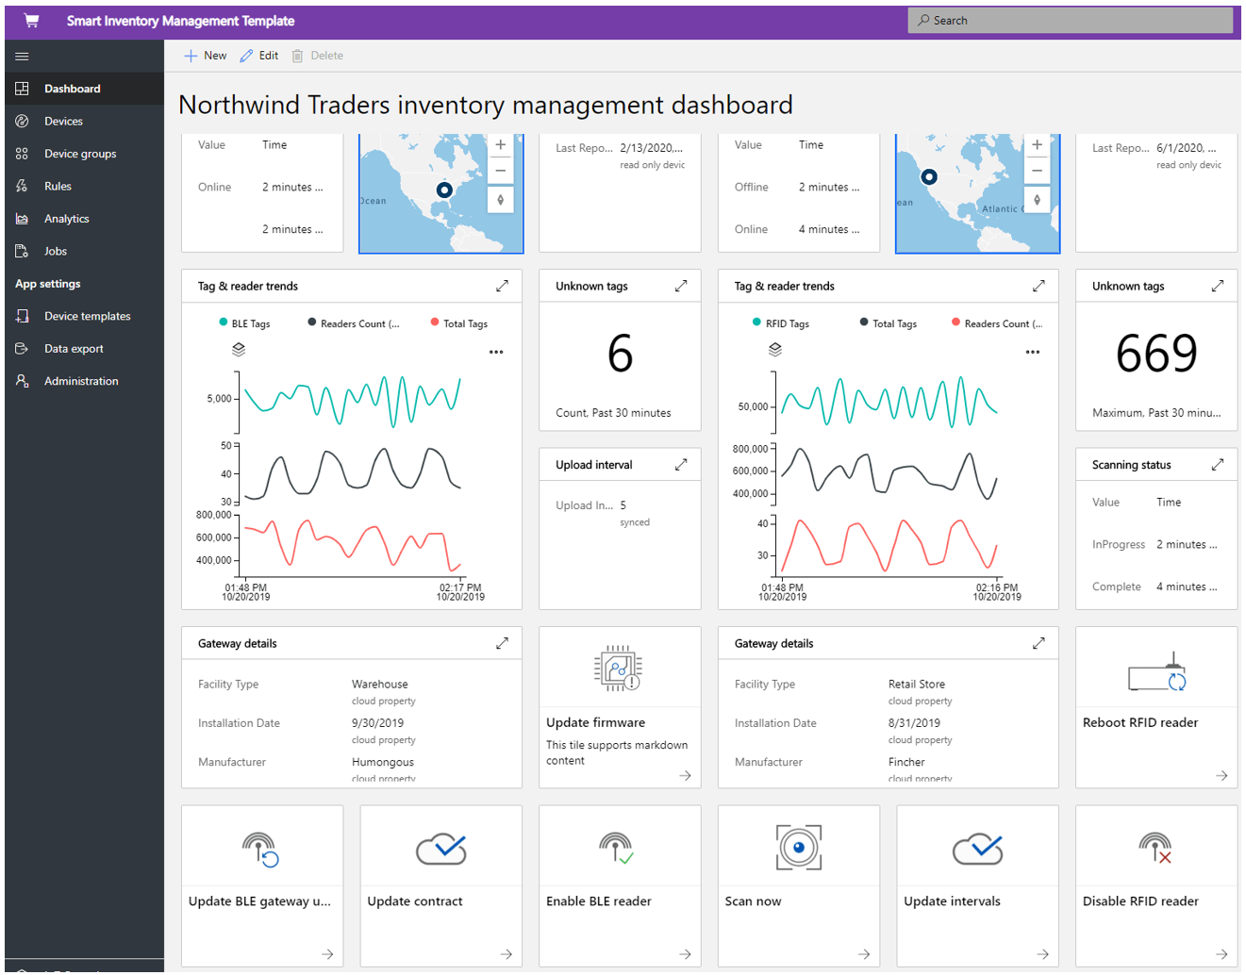Expand the Scanning status tile
The height and width of the screenshot is (975, 1246).
click(1218, 465)
